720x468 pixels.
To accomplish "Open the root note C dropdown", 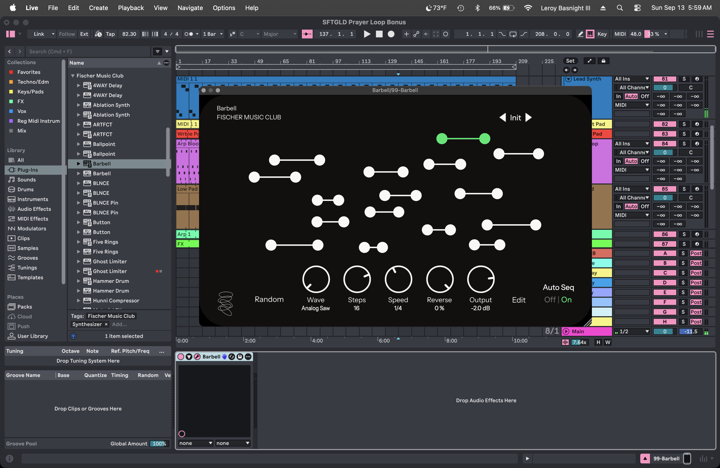I will click(249, 34).
